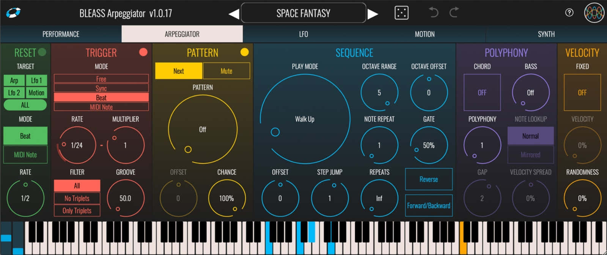Set reset mode to Beat
The image size is (607, 255).
click(x=25, y=136)
